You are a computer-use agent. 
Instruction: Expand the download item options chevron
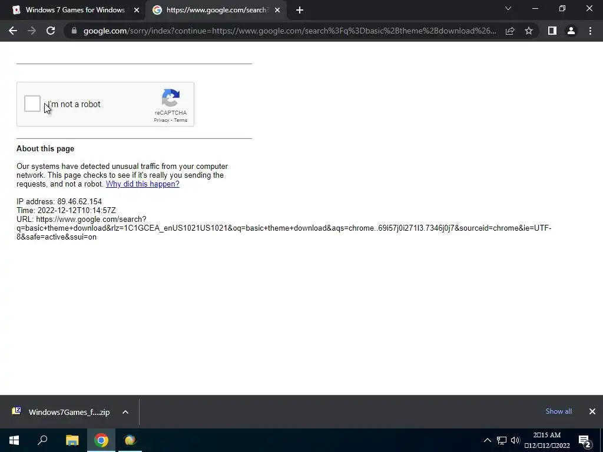125,412
